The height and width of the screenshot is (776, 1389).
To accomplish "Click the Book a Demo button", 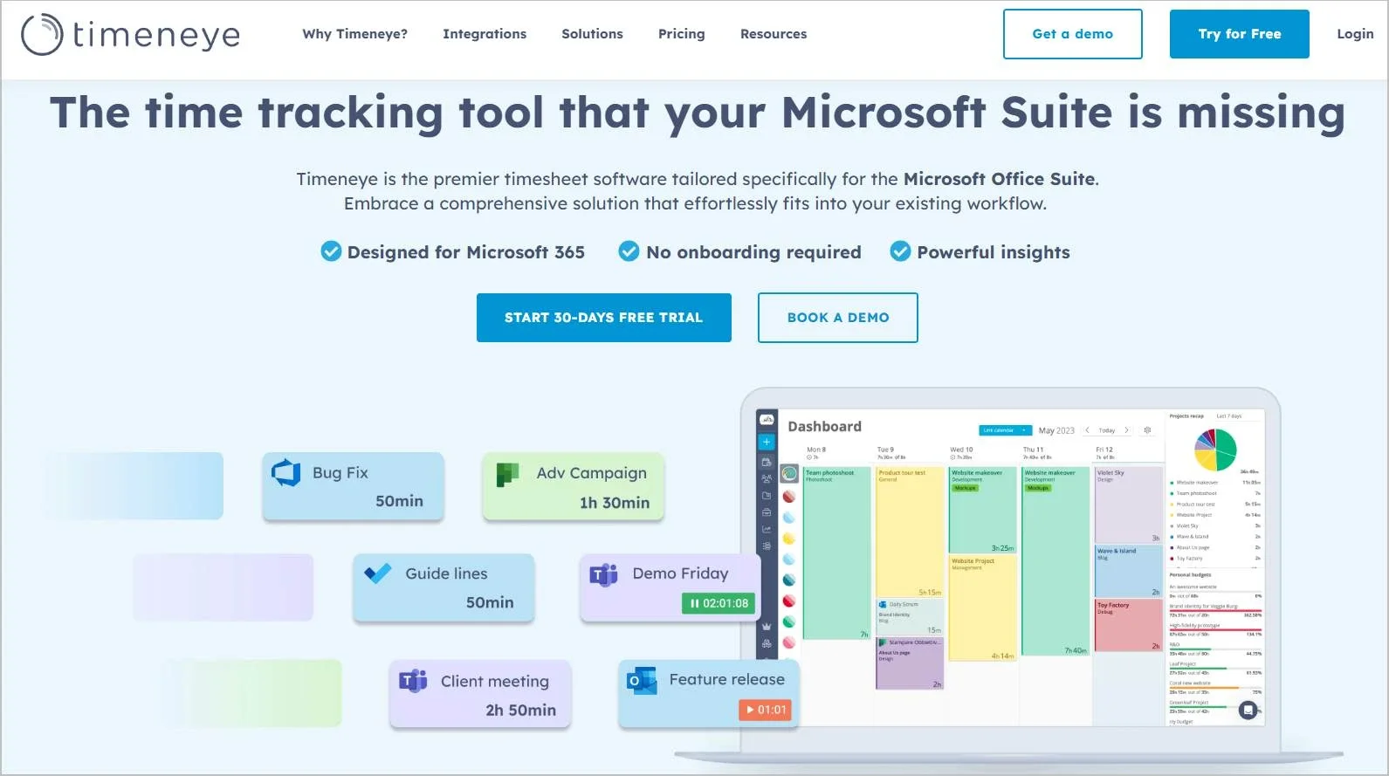I will (x=838, y=318).
